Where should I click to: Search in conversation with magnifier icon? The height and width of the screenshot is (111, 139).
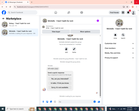[123, 35]
